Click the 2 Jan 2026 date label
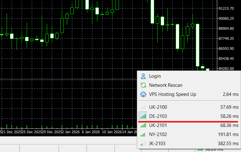This screenshot has width=241, height=152. click(x=70, y=132)
